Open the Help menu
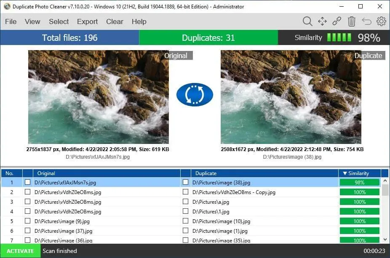390x258 pixels. (x=139, y=21)
